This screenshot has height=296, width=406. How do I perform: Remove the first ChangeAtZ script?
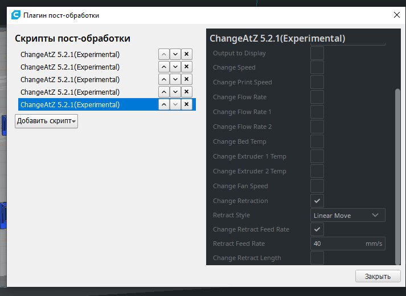(186, 55)
